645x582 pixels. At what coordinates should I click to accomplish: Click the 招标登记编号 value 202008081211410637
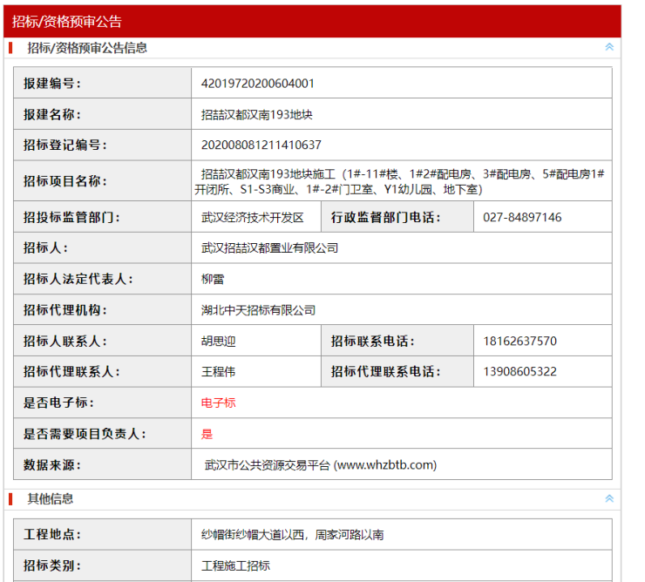(261, 145)
